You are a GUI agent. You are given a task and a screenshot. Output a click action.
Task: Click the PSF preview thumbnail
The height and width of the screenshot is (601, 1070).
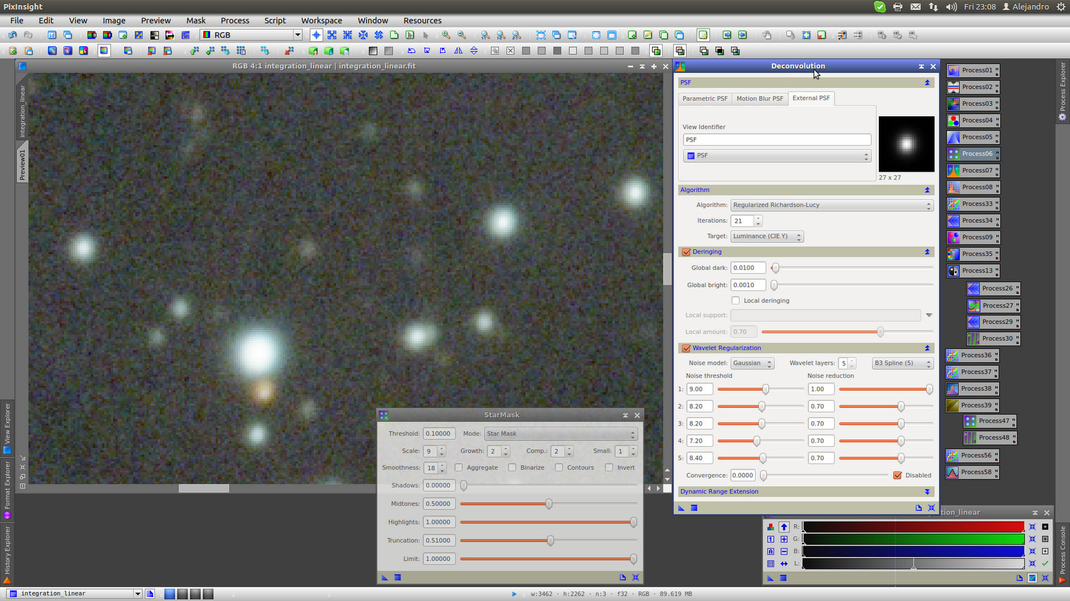906,144
